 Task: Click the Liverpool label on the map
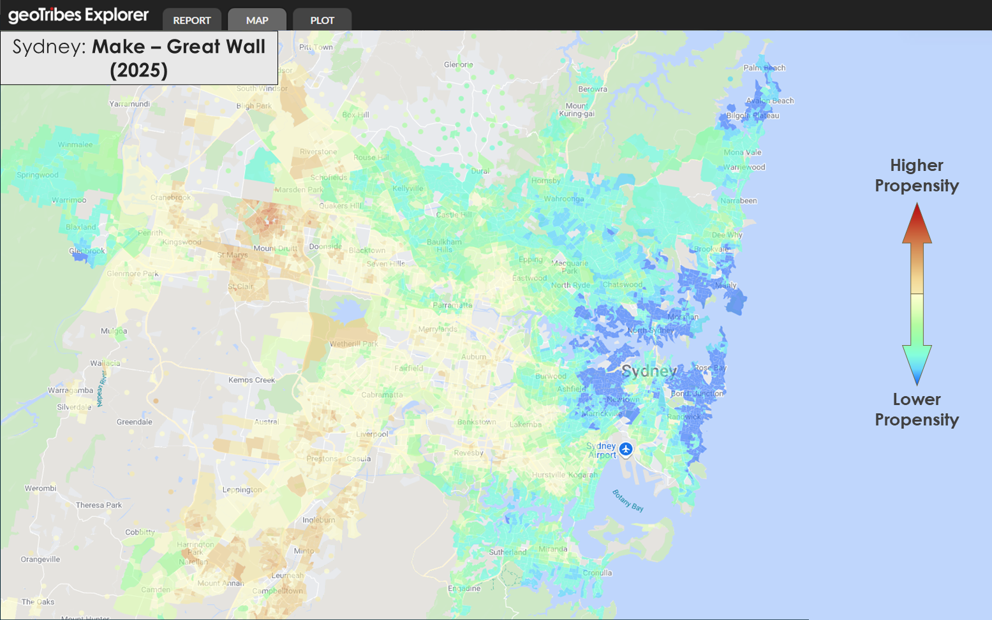click(x=372, y=434)
